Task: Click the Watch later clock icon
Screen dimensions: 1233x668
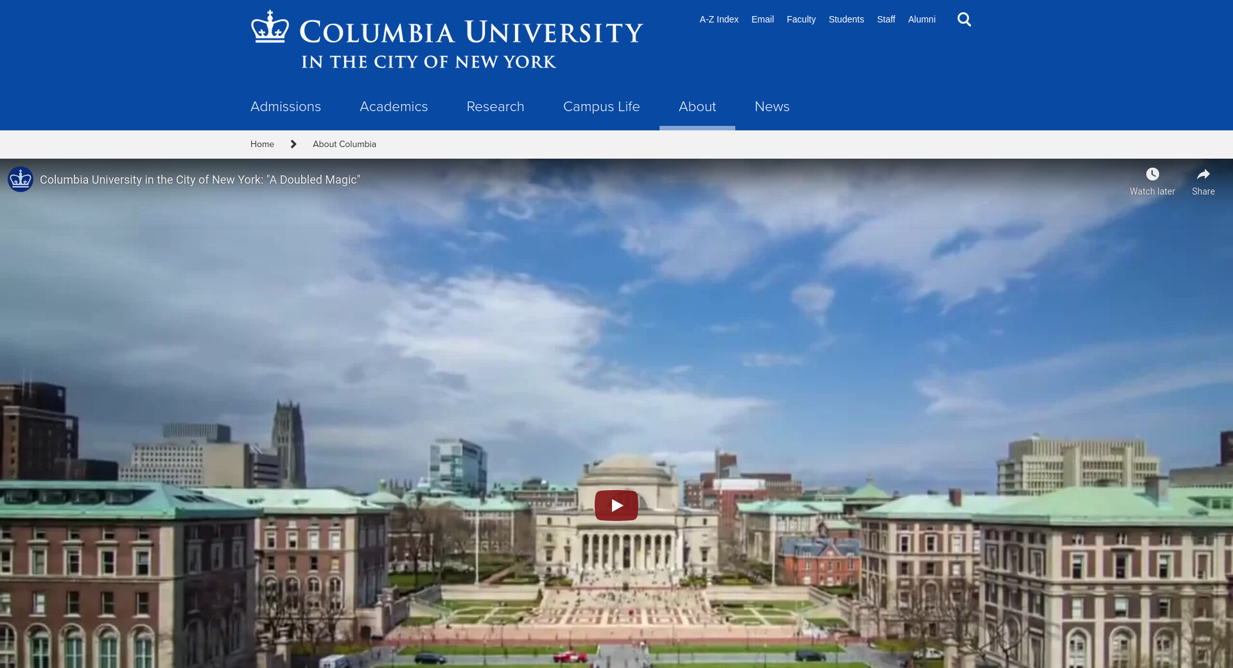Action: 1153,174
